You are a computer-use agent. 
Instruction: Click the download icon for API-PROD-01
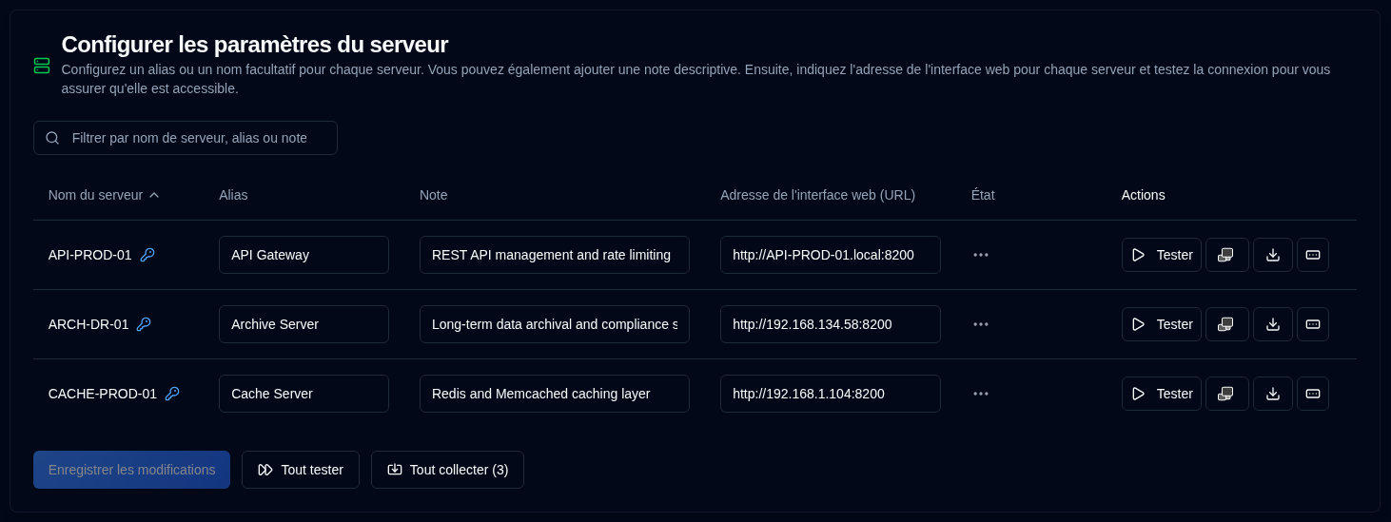pos(1273,255)
